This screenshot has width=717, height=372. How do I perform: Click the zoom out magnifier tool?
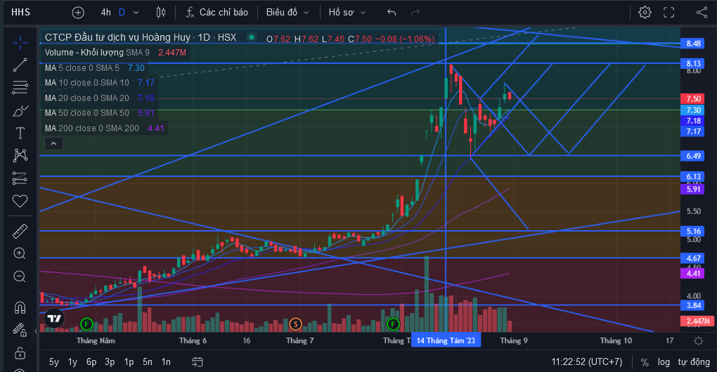click(20, 276)
